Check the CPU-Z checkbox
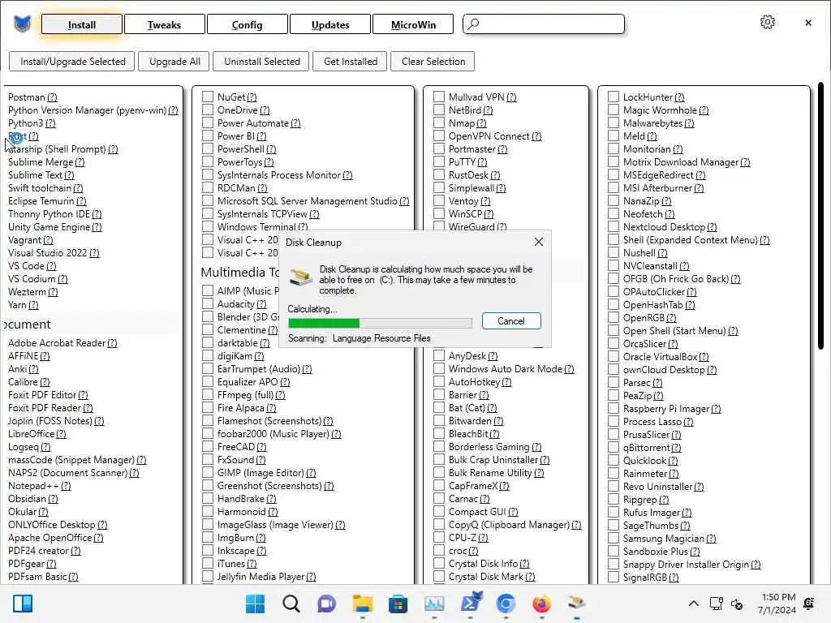Viewport: 831px width, 623px height. [x=439, y=537]
